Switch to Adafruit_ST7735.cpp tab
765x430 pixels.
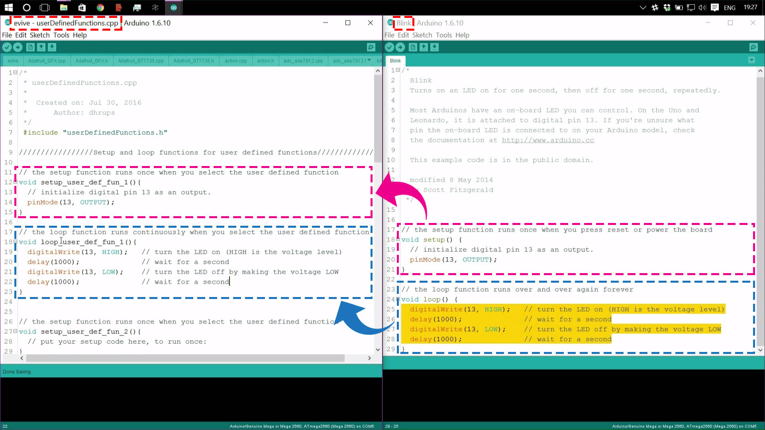pyautogui.click(x=141, y=61)
